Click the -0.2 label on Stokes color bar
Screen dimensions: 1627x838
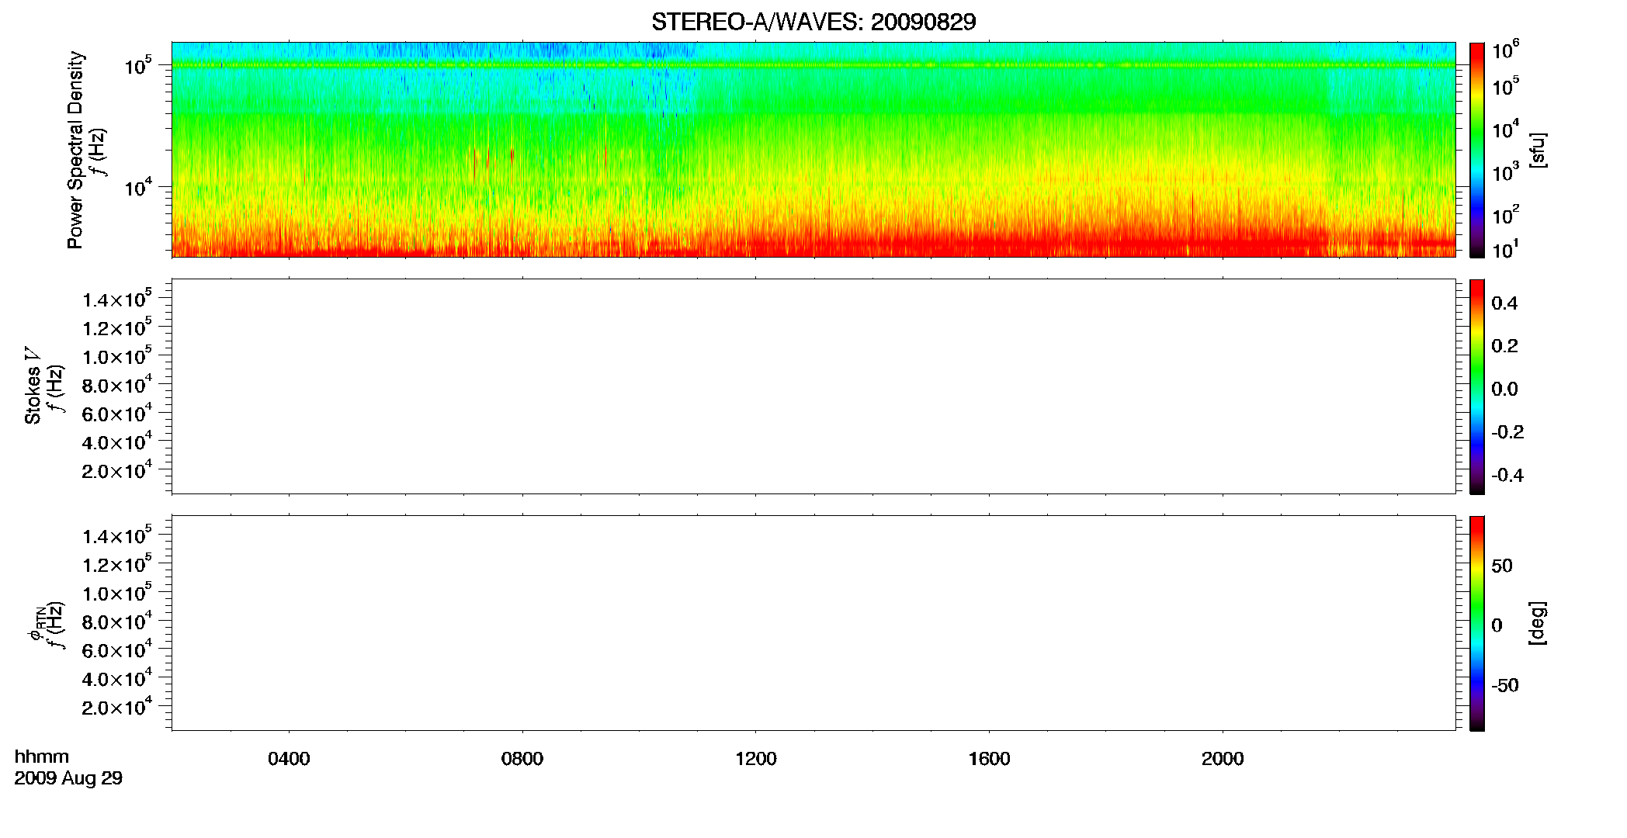(x=1507, y=432)
